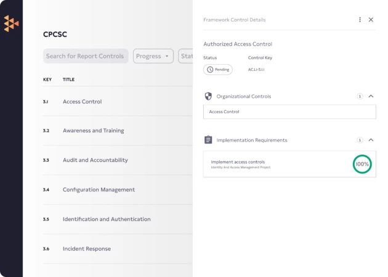
Task: Click the 100% progress ring
Action: tap(362, 164)
